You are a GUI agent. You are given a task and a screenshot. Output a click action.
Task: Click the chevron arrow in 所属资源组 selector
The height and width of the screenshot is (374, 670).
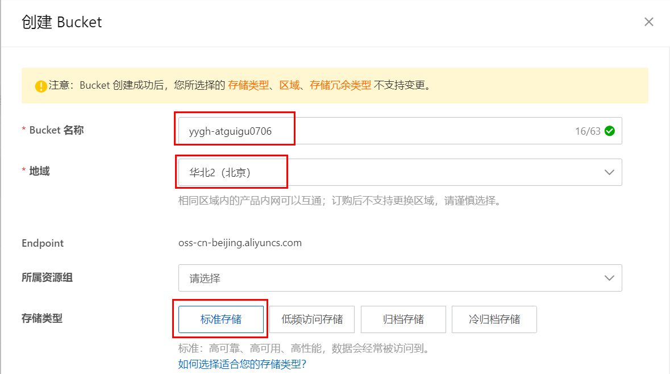coord(609,278)
